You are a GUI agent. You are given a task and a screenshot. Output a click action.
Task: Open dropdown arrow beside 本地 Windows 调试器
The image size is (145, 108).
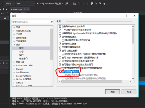pyautogui.click(x=62, y=3)
